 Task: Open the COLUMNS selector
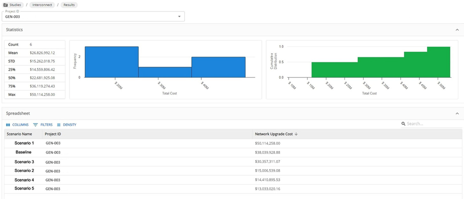coord(17,125)
